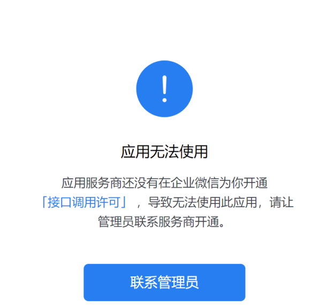Image resolution: width=311 pixels, height=308 pixels.
Task: Follow the blue 接口调用许可 hyperlink
Action: click(84, 202)
